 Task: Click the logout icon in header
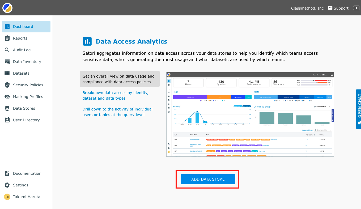click(x=356, y=8)
